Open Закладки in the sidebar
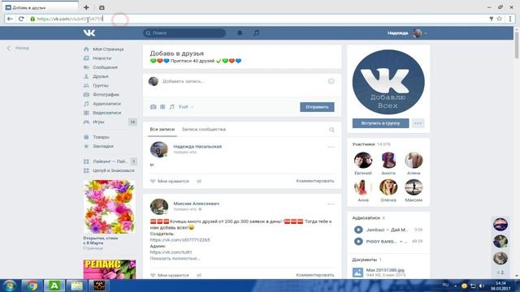The image size is (520, 292). (103, 146)
